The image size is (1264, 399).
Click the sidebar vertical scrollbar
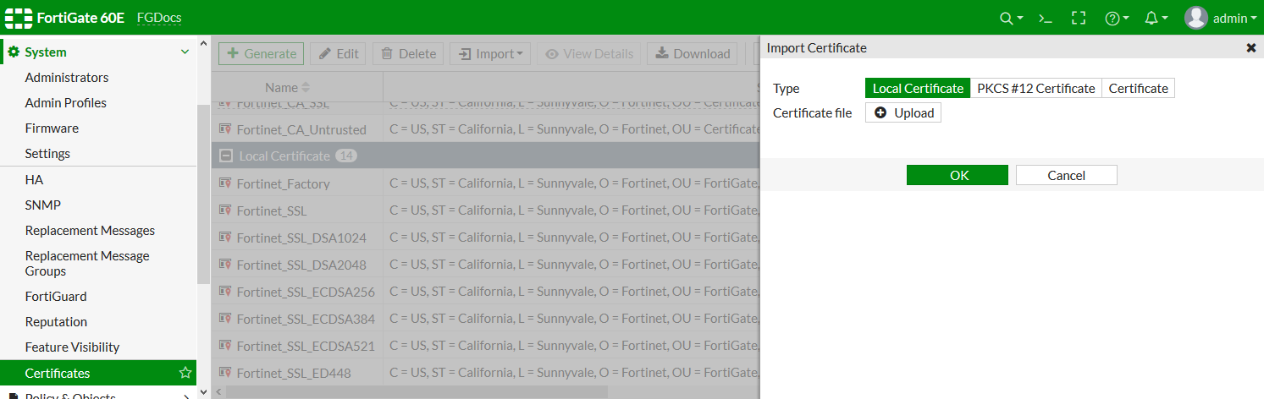203,194
